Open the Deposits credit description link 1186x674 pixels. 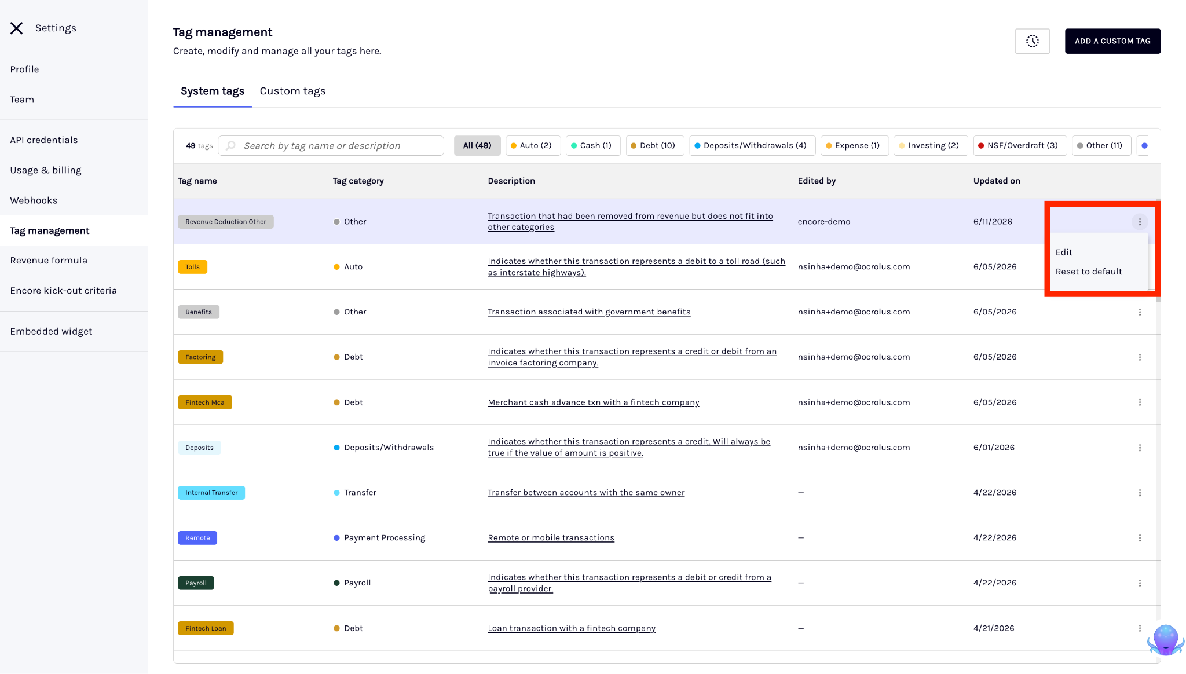(x=629, y=448)
